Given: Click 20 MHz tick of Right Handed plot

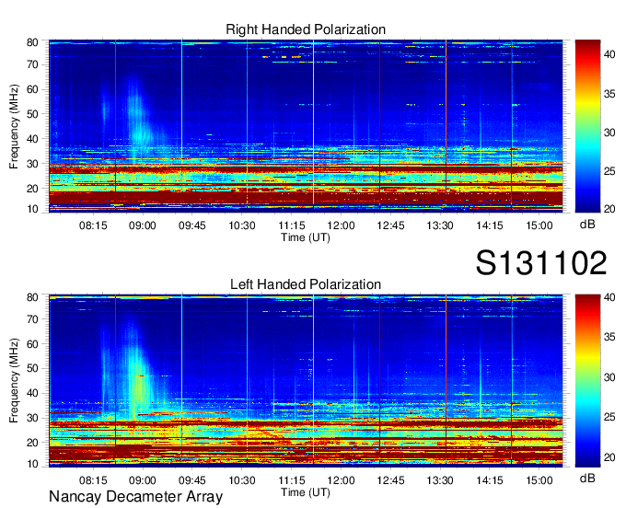Looking at the screenshot, I should (x=32, y=189).
